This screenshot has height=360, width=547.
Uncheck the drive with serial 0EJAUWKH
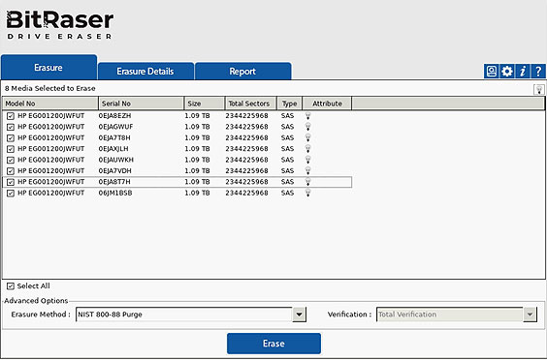11,160
